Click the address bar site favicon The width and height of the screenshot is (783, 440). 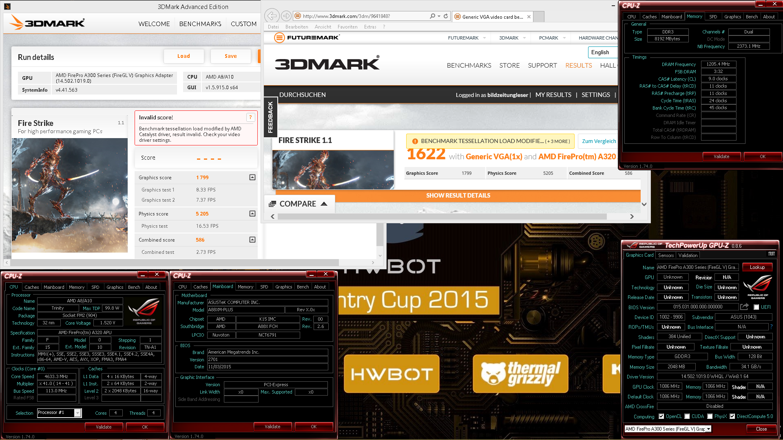(x=297, y=16)
